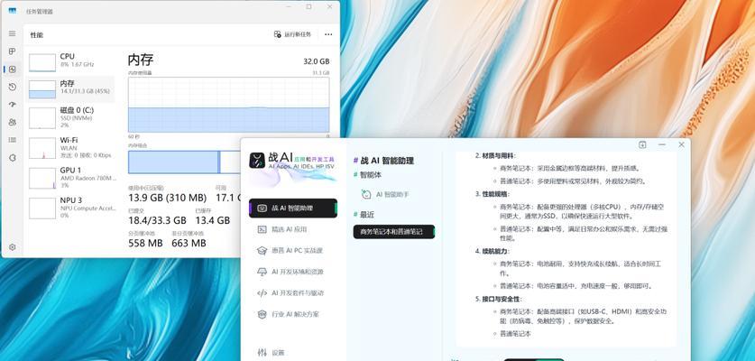Click the 3. 性能规格 heading in chat

tap(493, 194)
